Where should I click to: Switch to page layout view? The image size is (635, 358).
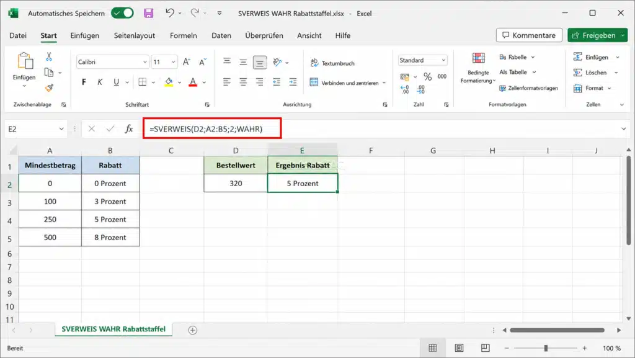pos(459,348)
